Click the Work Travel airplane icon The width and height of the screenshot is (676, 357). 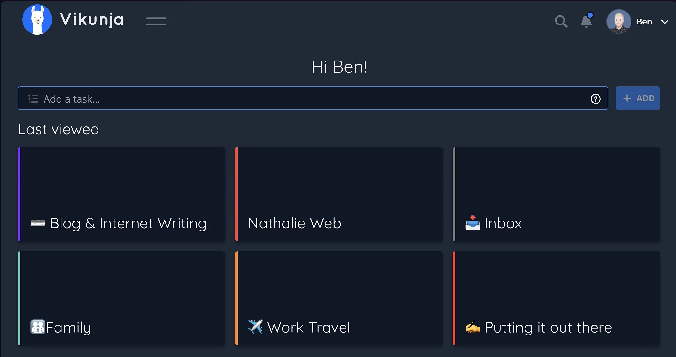coord(255,327)
